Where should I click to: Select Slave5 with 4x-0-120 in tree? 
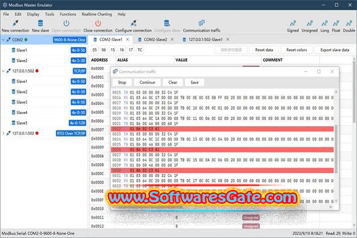pyautogui.click(x=44, y=123)
